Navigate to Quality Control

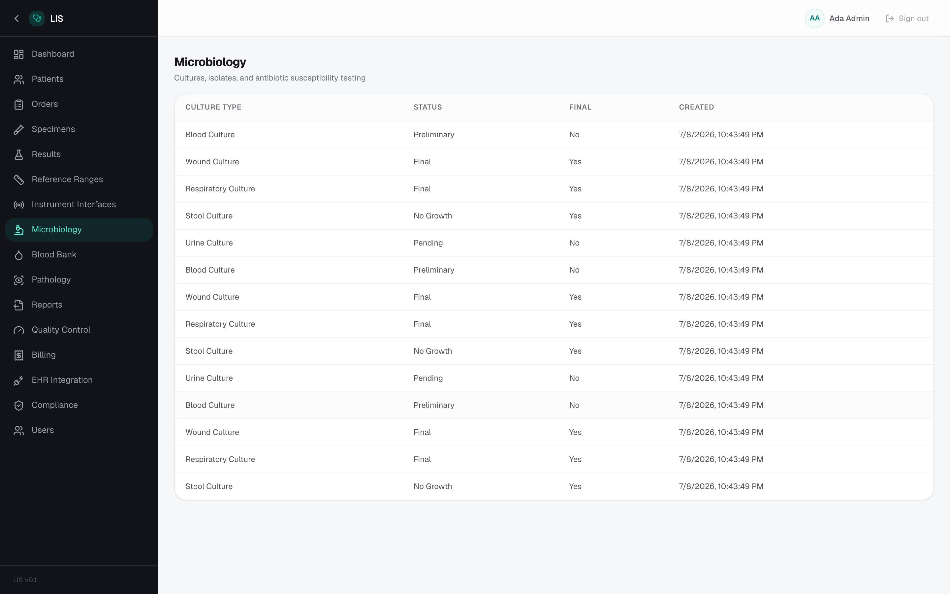coord(79,330)
